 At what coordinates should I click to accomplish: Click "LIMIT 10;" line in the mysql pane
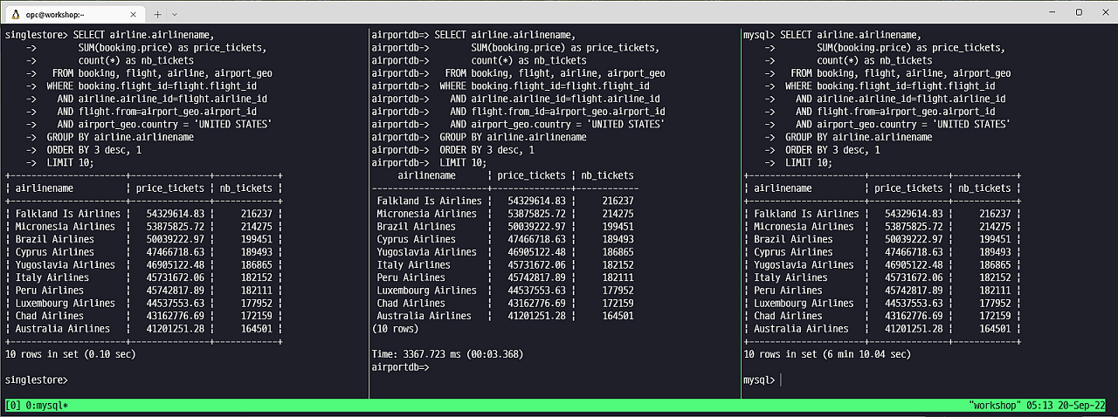[809, 162]
